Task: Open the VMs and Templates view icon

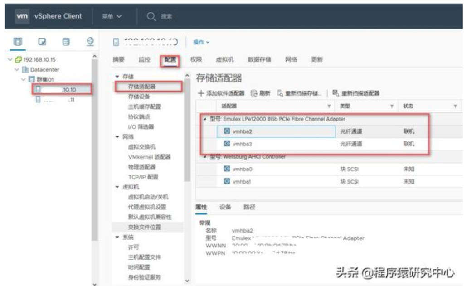Action: coord(42,42)
